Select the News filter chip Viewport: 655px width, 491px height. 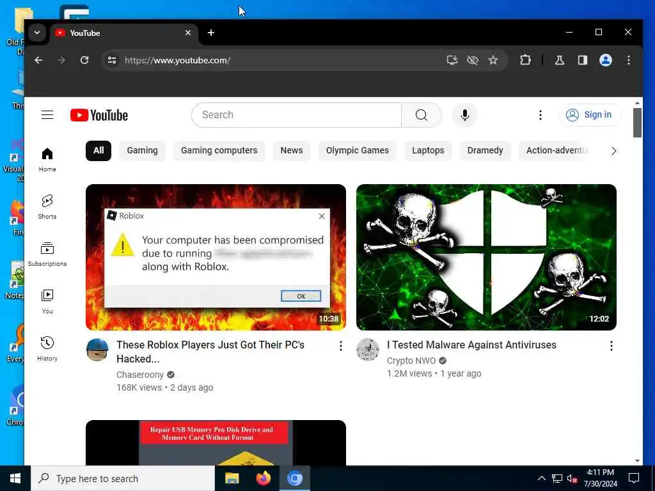[292, 151]
